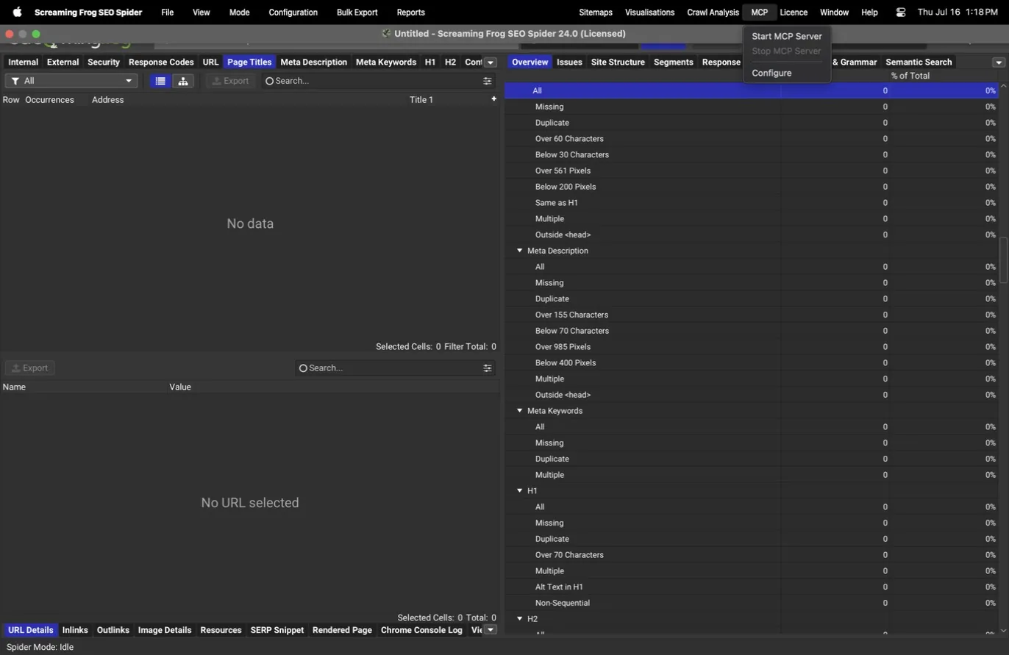Choose Start MCP Server
The height and width of the screenshot is (655, 1009).
pos(786,36)
